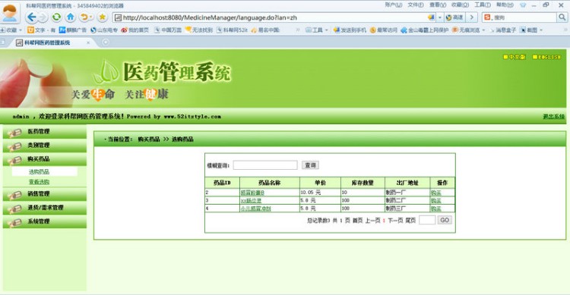Expand 进货/需求管理 sidebar menu
Viewport: 570px width, 295px height.
point(45,208)
